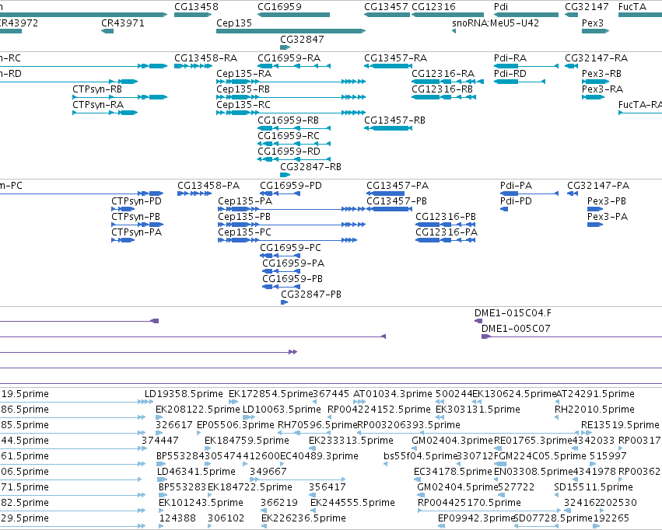Screen dimensions: 662x530
Task: Open the CG16959-RB transcript label
Action: click(288, 120)
